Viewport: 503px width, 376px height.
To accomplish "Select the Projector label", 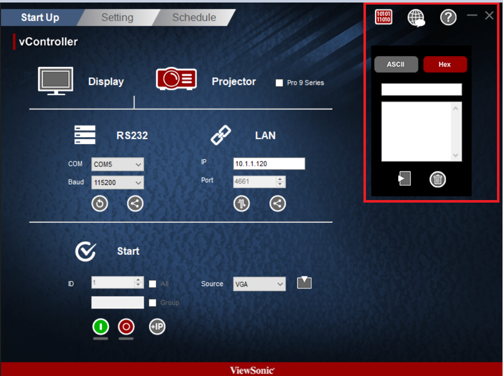I will (x=234, y=81).
